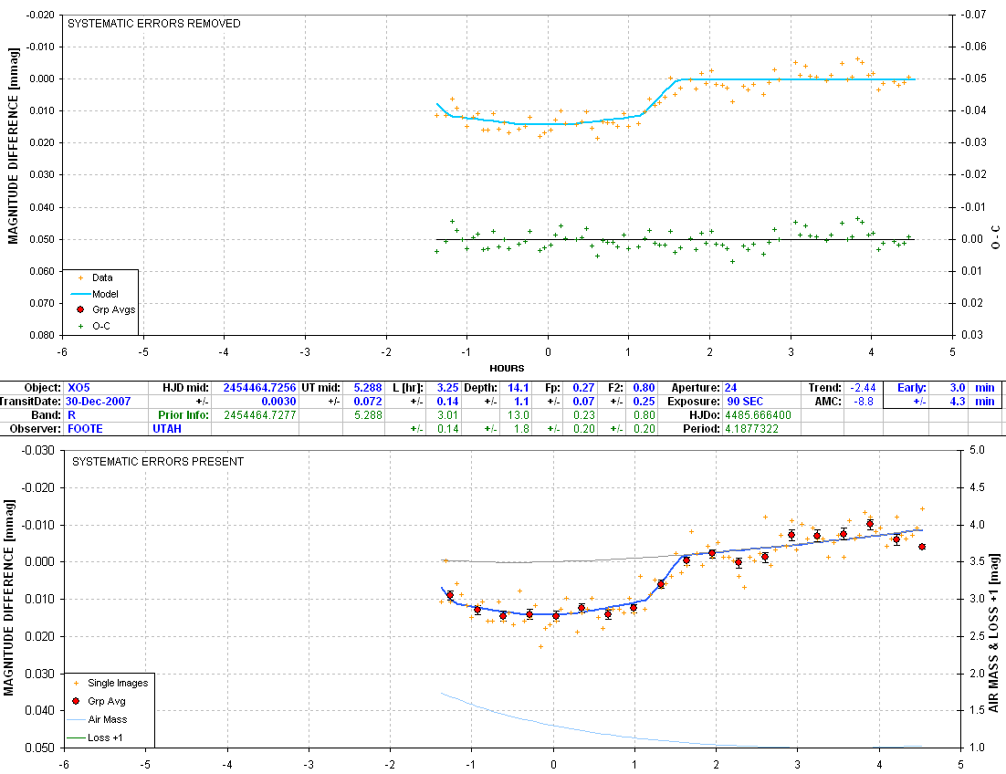This screenshot has height=774, width=1006.
Task: Select the "Band:" label cell
Action: 47,415
